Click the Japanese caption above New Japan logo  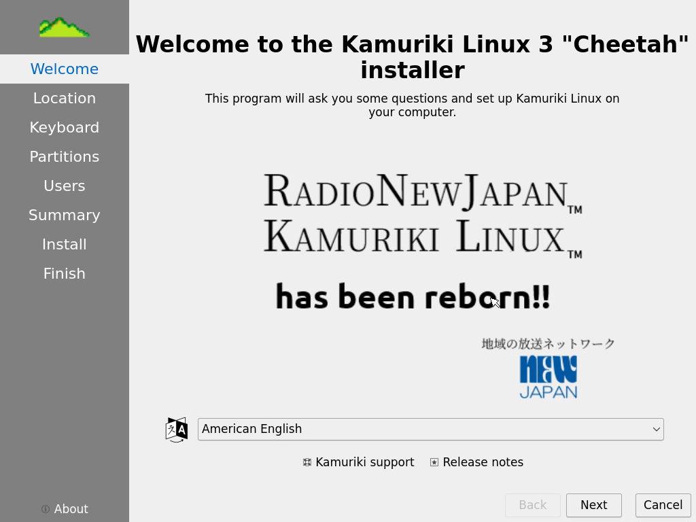click(549, 343)
